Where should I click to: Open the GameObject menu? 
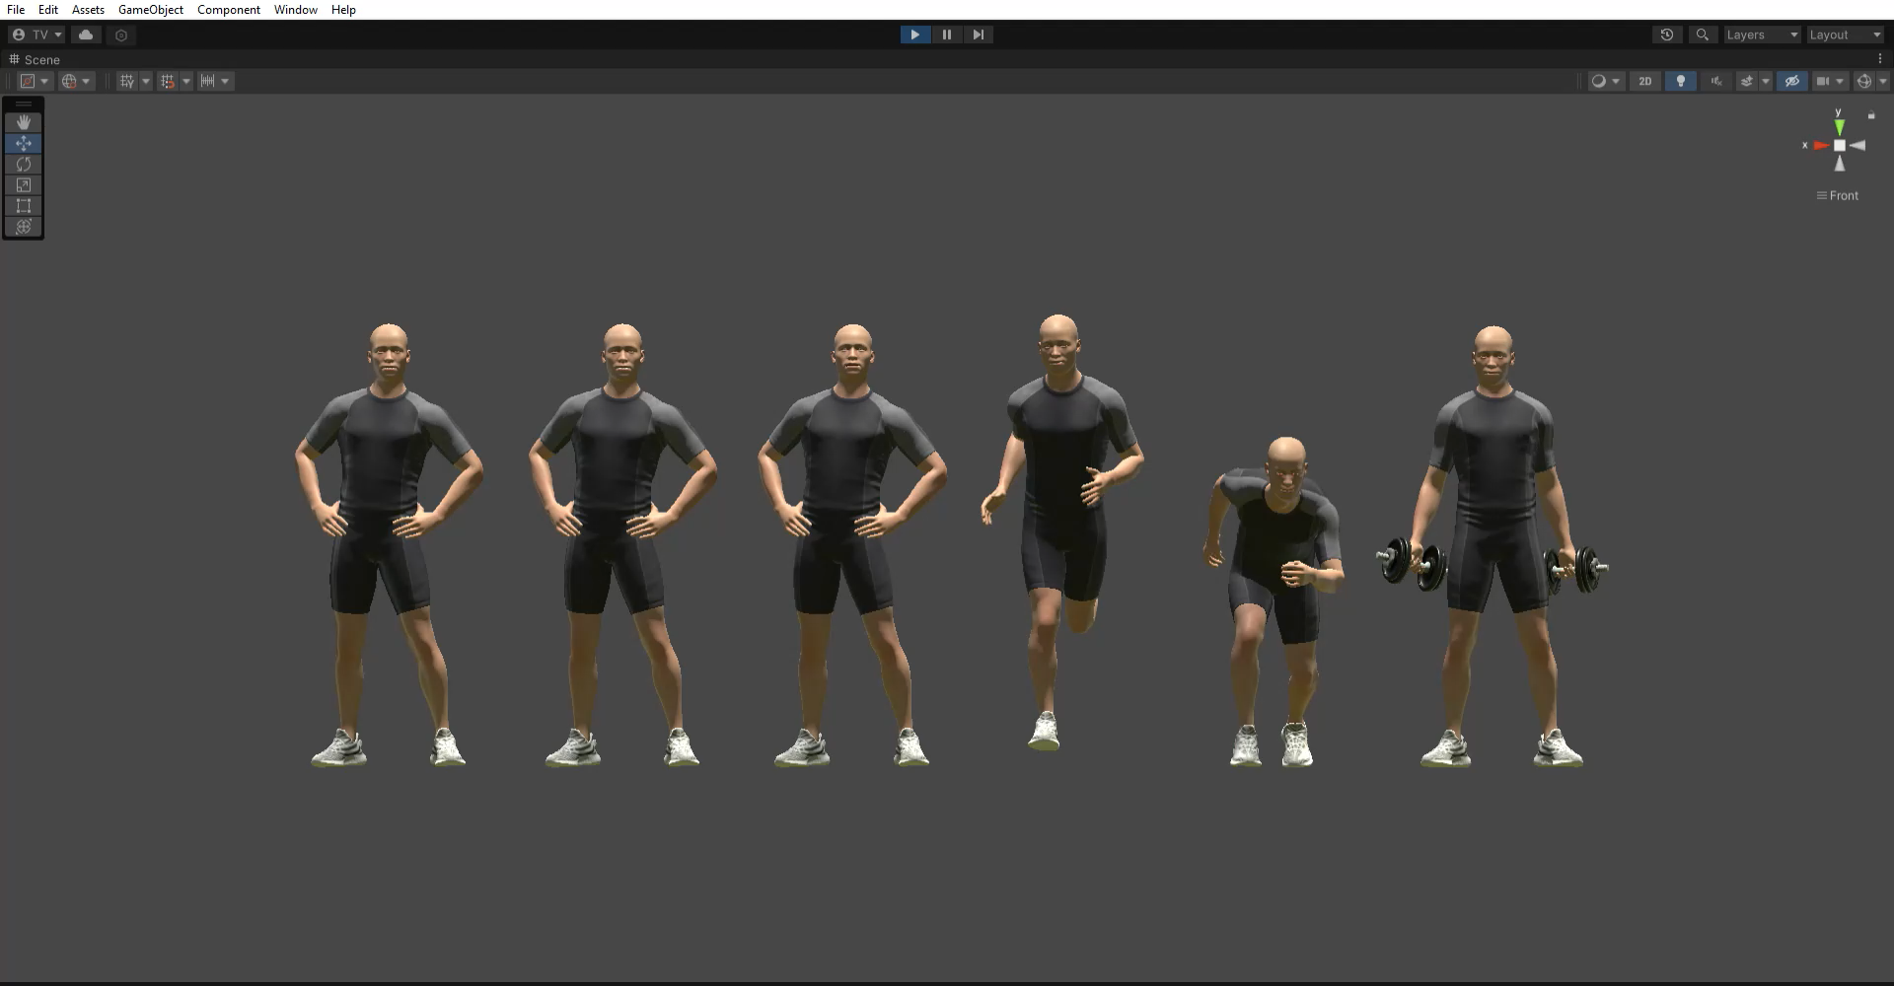pos(150,10)
